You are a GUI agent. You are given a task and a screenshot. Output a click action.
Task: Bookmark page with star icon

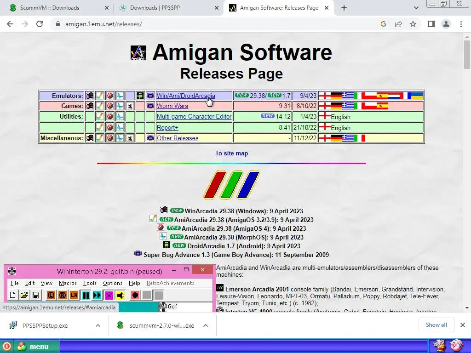[x=413, y=24]
